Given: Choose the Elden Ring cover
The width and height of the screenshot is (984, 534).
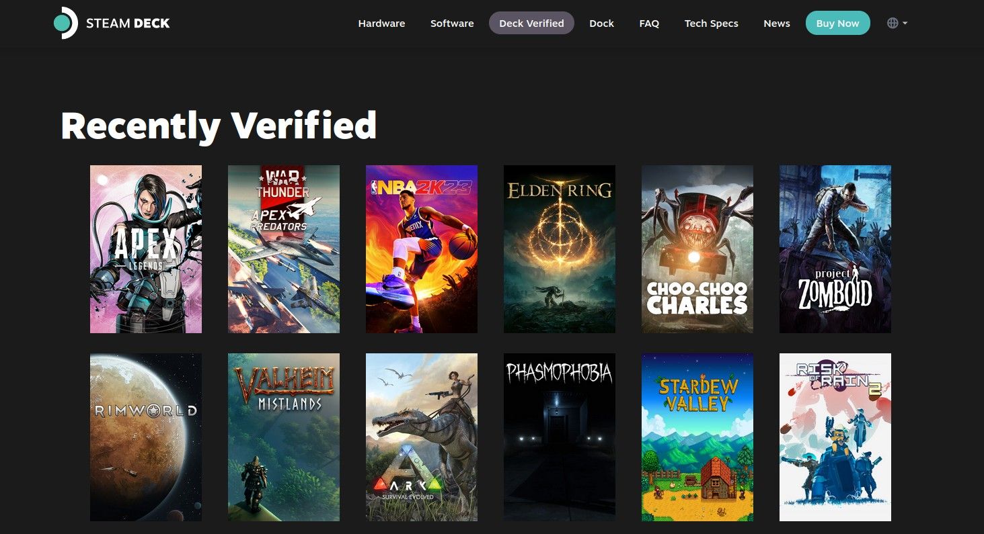Looking at the screenshot, I should (560, 249).
